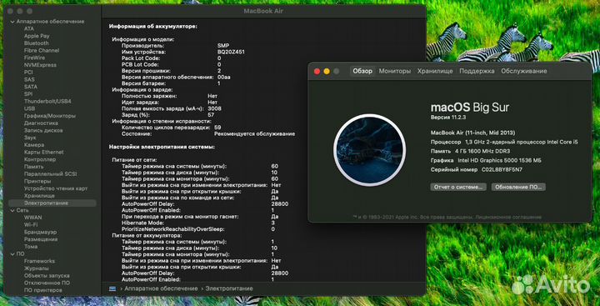
Task: Select Apple Pay in the sidebar
Action: pos(37,36)
